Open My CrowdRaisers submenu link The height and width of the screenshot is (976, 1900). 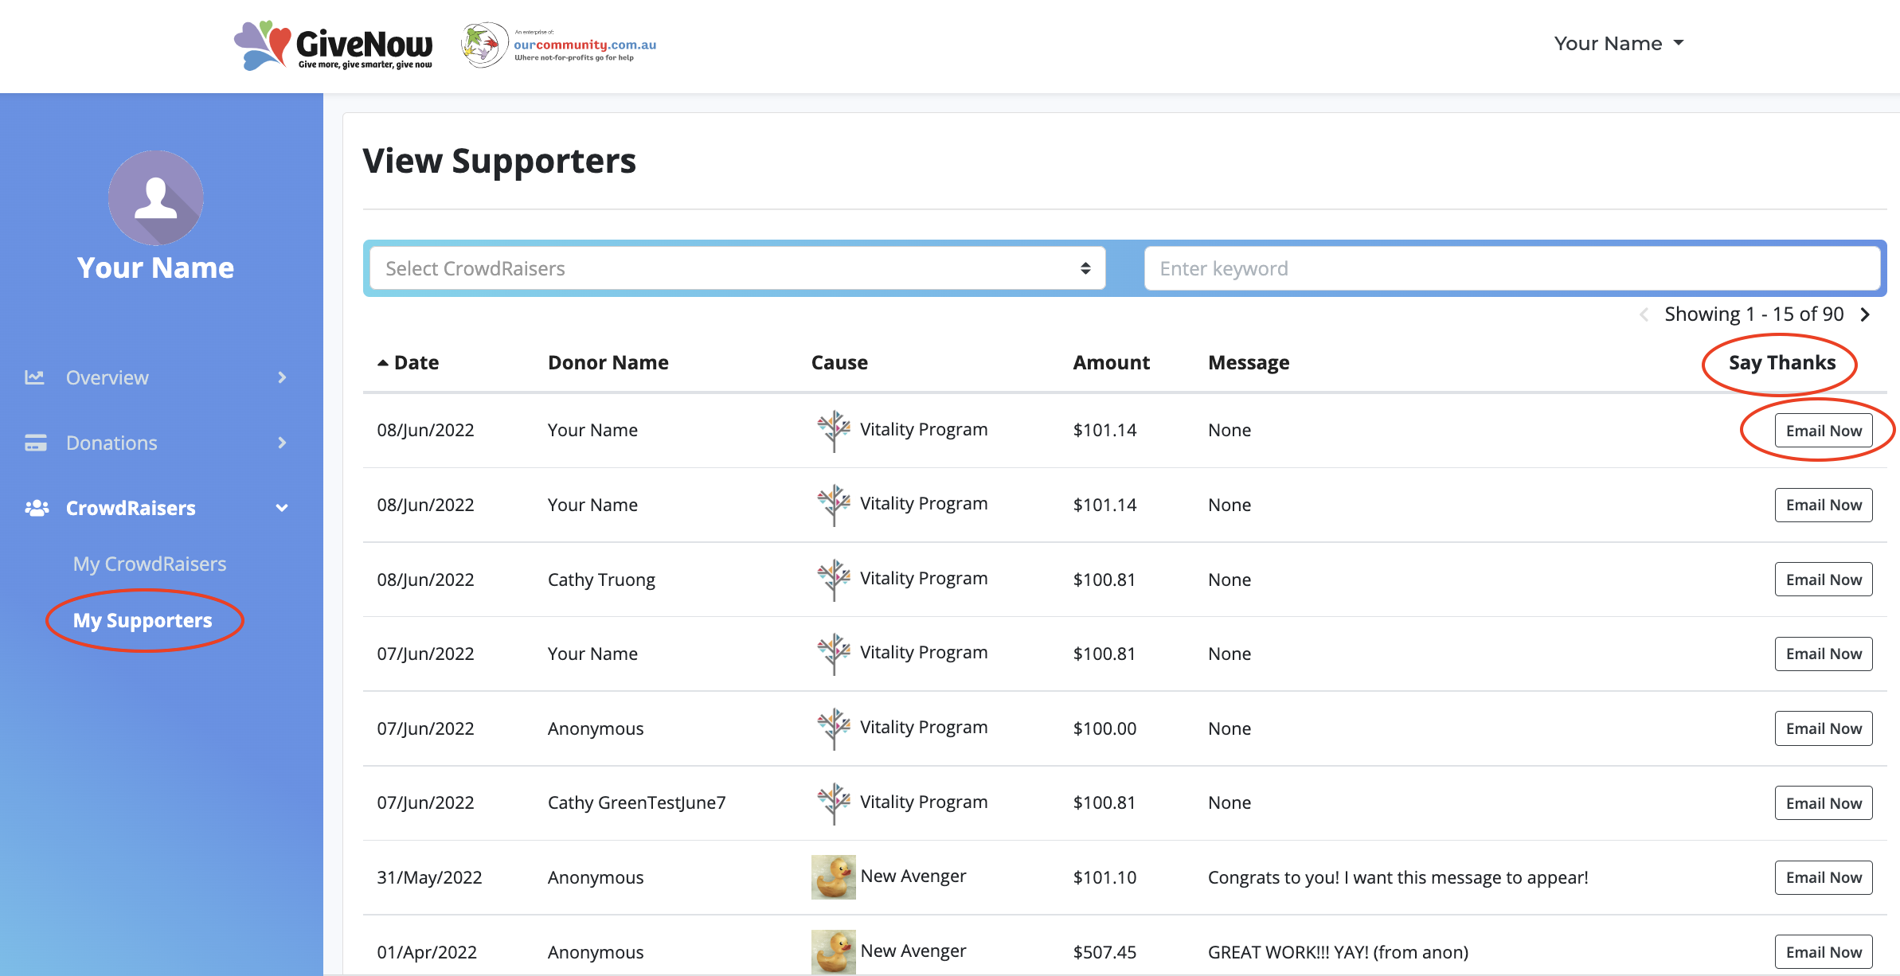click(150, 564)
